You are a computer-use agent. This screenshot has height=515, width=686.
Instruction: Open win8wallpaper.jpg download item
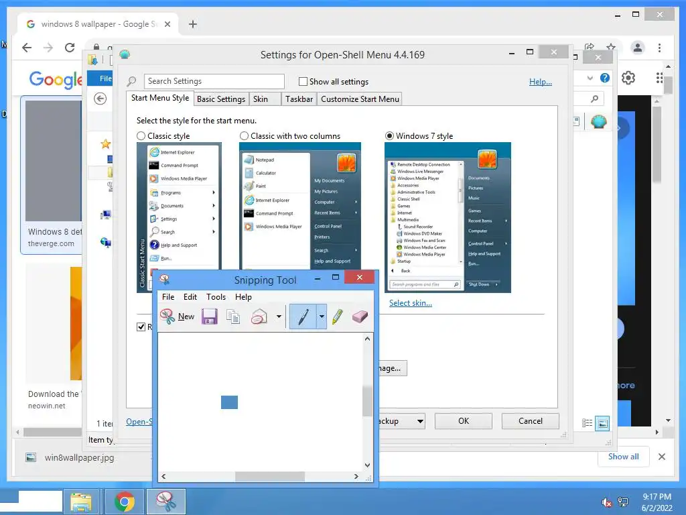[x=79, y=458]
